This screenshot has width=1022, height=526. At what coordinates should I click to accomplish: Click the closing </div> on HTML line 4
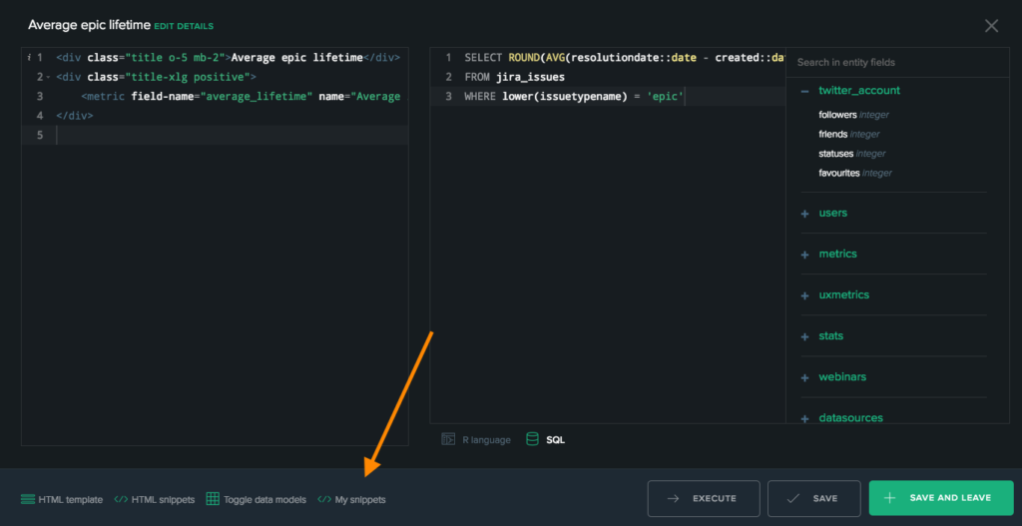coord(74,116)
